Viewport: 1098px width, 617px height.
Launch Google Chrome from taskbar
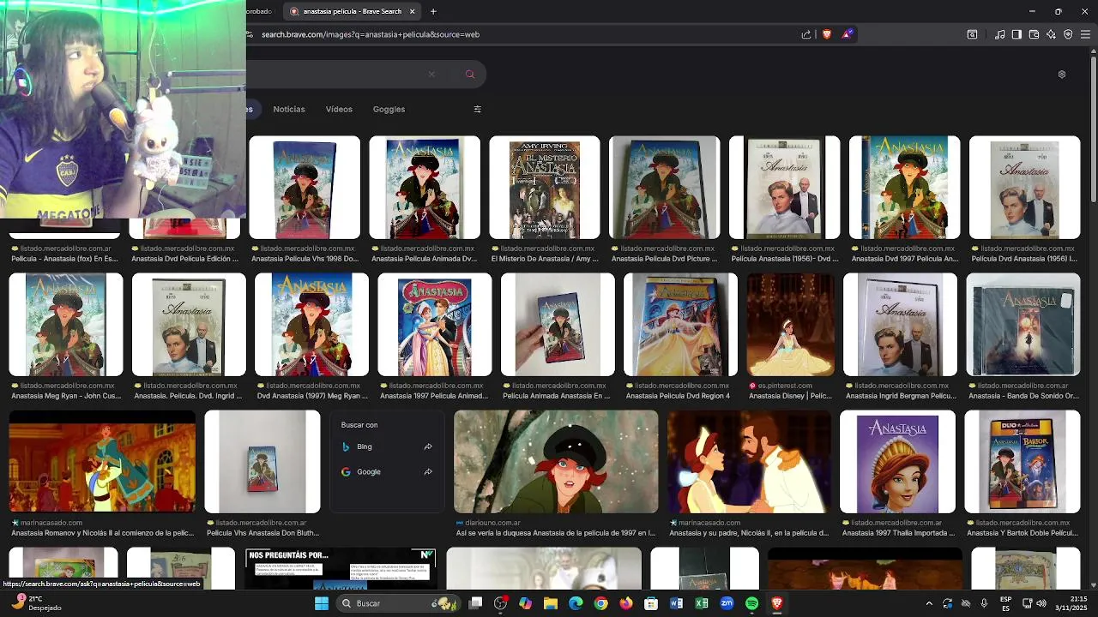point(600,603)
